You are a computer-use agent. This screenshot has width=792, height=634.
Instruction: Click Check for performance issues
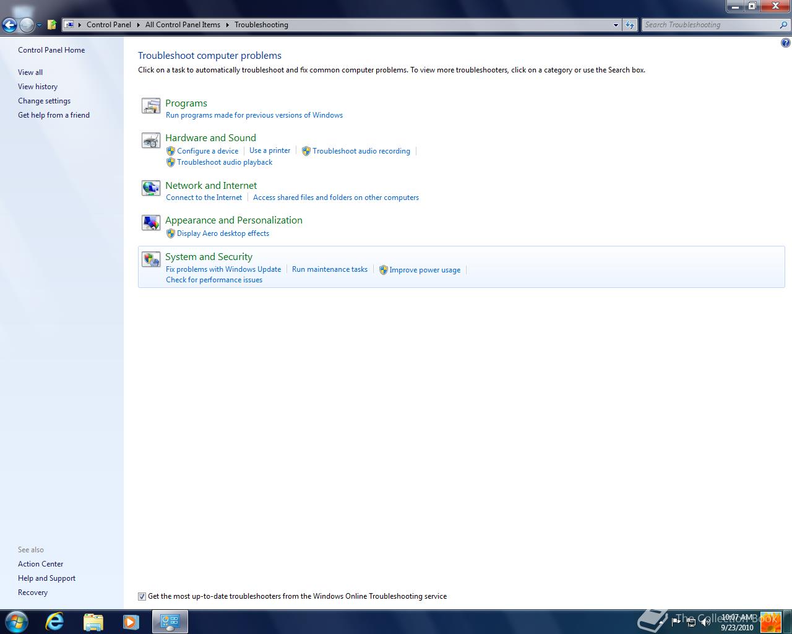[214, 280]
